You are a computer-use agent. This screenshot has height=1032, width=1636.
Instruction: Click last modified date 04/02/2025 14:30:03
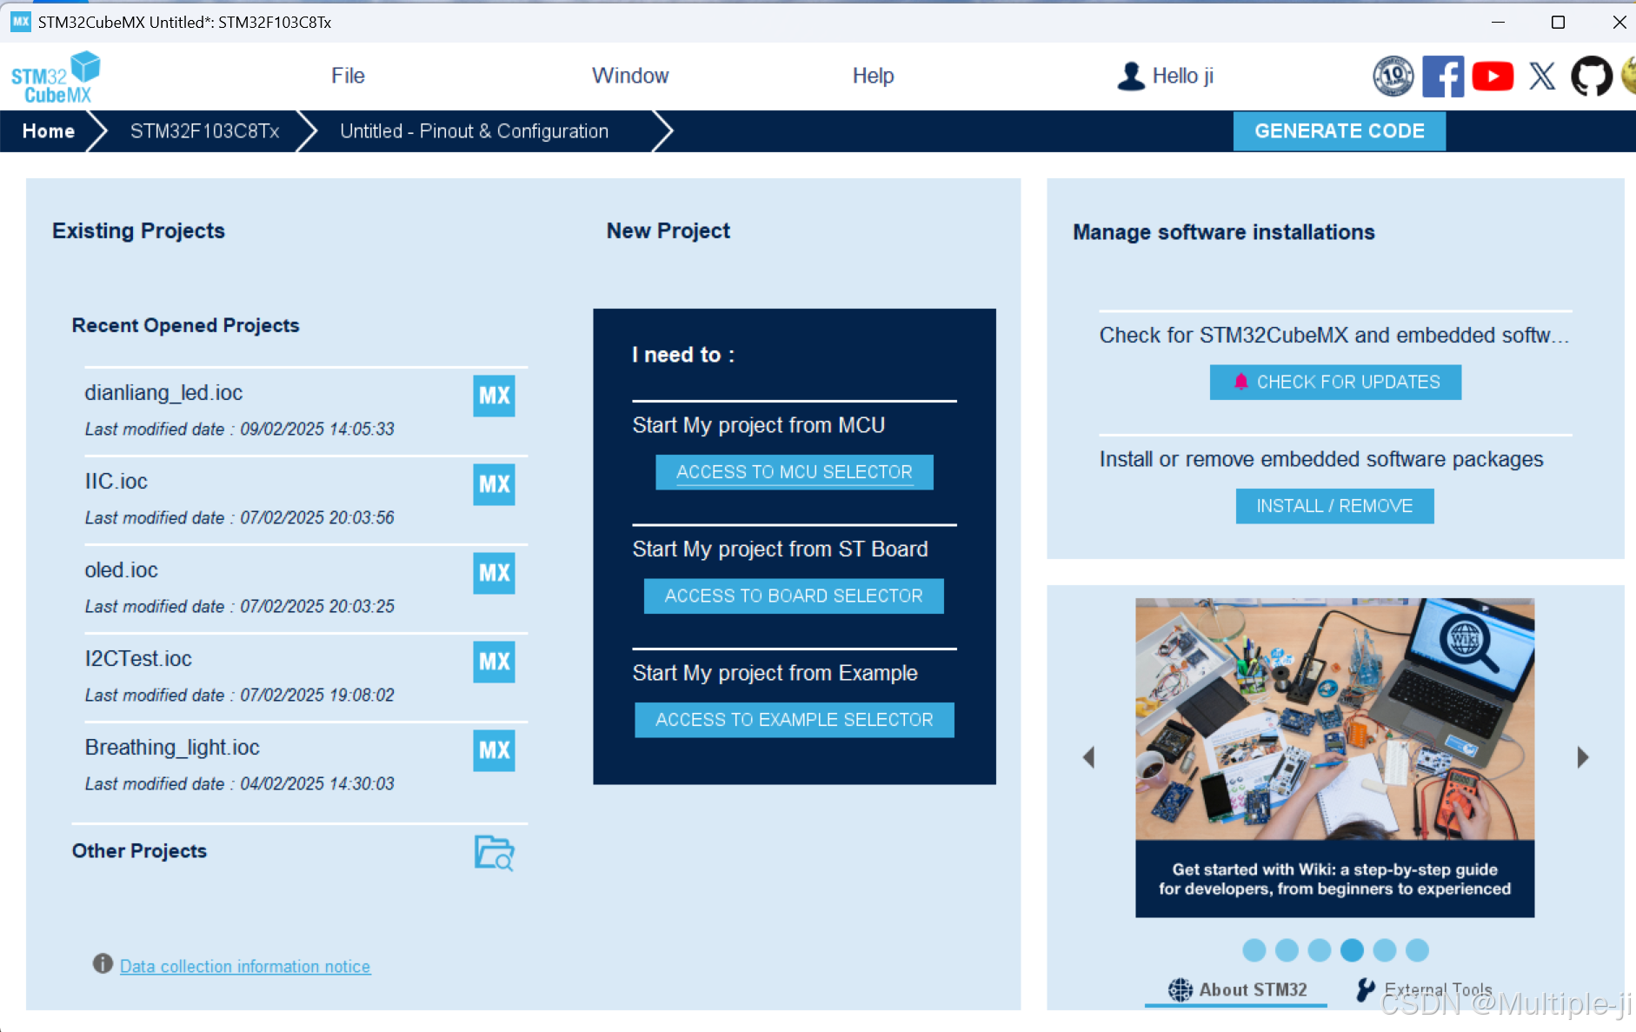[239, 783]
